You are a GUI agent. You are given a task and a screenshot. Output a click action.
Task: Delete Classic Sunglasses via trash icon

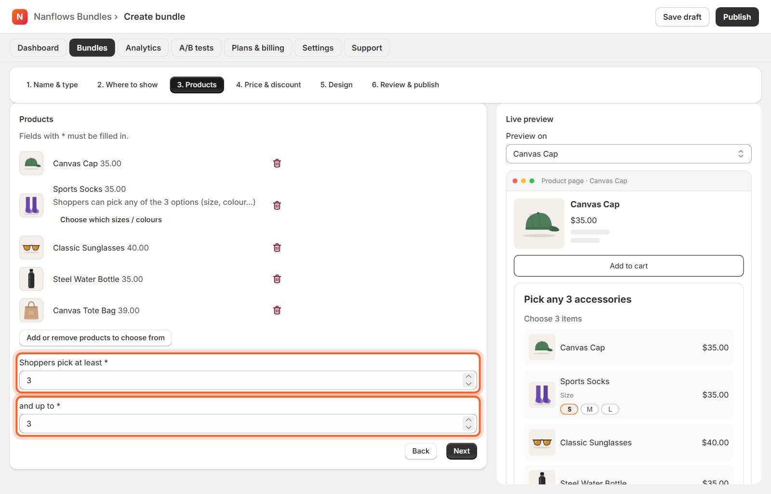tap(277, 248)
